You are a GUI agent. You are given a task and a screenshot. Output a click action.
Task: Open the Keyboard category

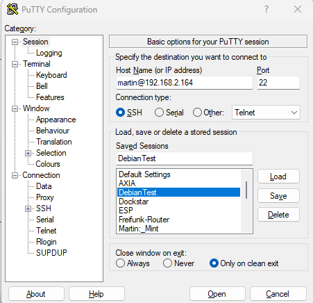(51, 75)
